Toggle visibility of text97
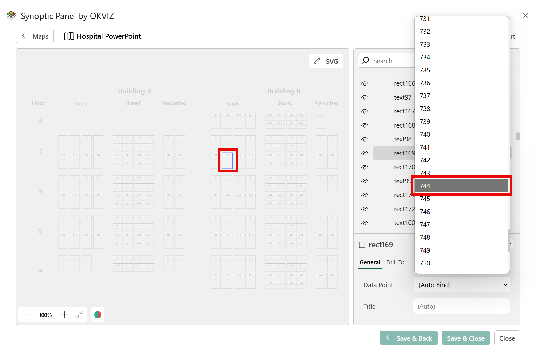537x351 pixels. (365, 97)
